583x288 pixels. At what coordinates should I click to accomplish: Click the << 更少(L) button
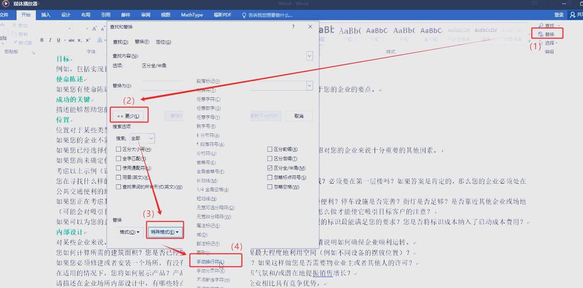pyautogui.click(x=128, y=116)
